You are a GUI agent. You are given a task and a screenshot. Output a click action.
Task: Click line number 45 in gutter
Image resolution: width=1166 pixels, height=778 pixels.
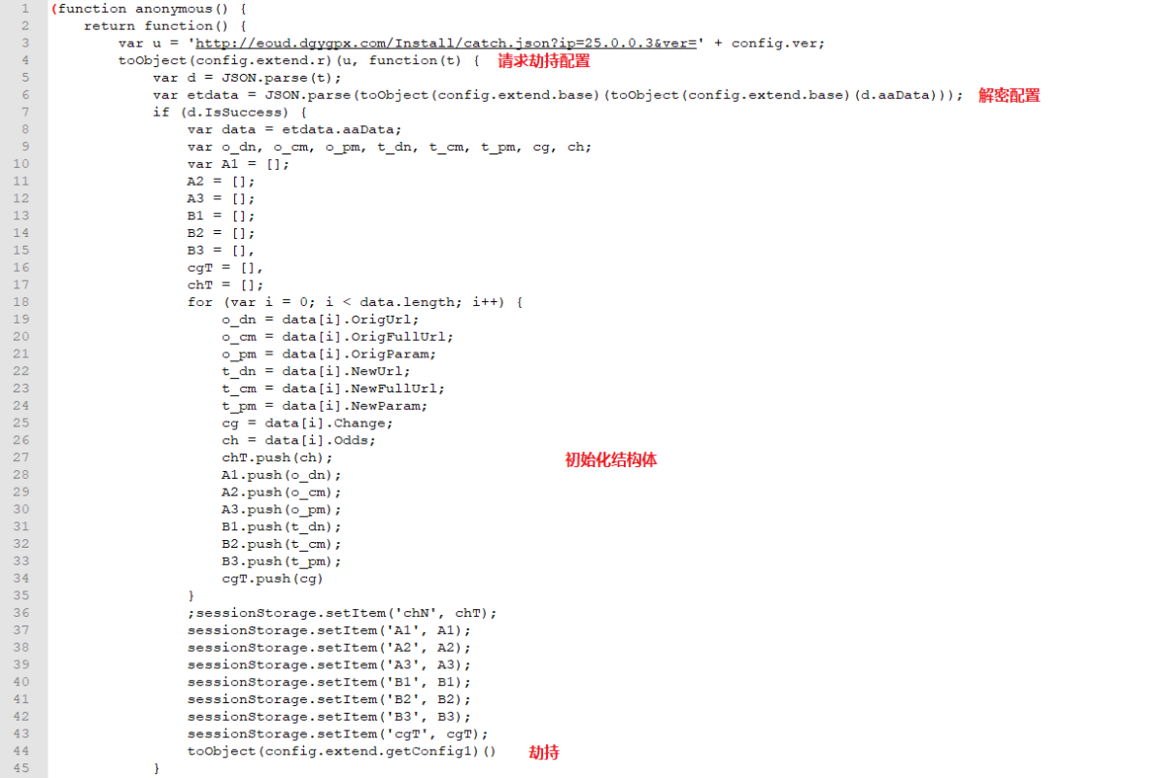[21, 768]
